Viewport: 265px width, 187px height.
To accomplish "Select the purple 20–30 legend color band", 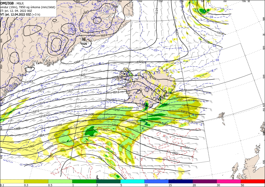I will coord(205,181).
